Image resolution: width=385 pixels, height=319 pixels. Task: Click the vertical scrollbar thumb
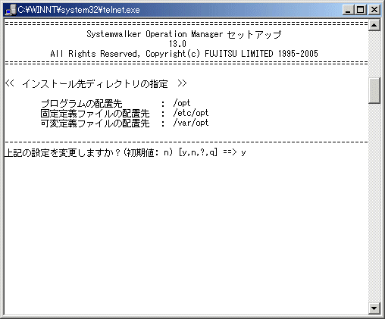pyautogui.click(x=374, y=90)
